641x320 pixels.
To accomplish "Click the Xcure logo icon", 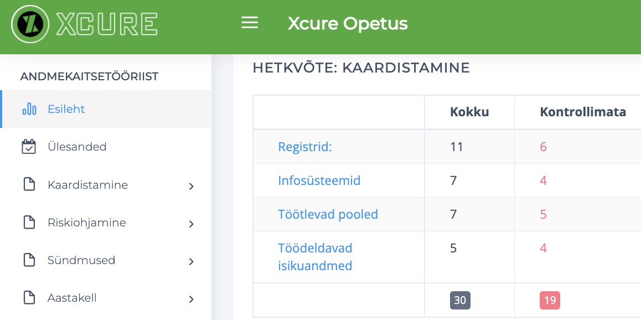I will pyautogui.click(x=30, y=24).
